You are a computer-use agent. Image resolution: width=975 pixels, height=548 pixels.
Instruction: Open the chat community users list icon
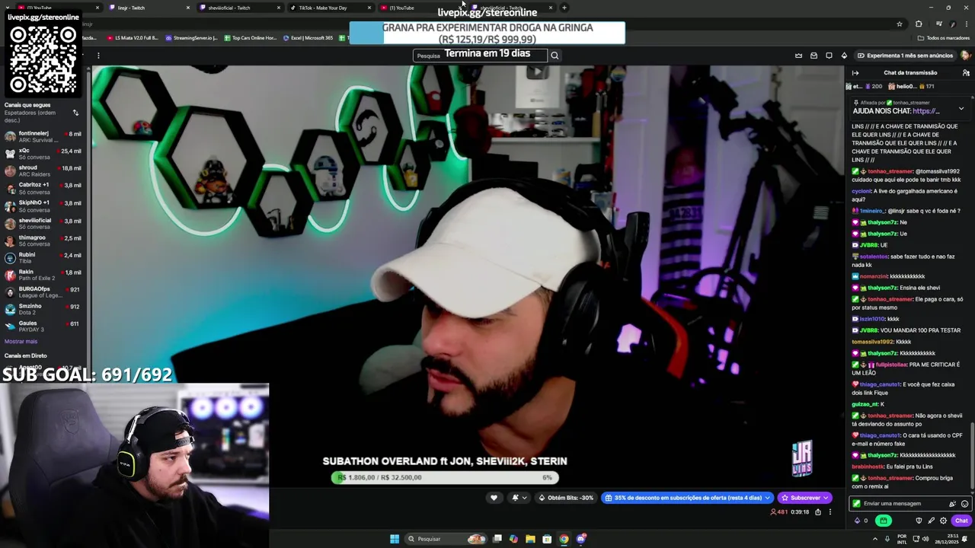967,73
